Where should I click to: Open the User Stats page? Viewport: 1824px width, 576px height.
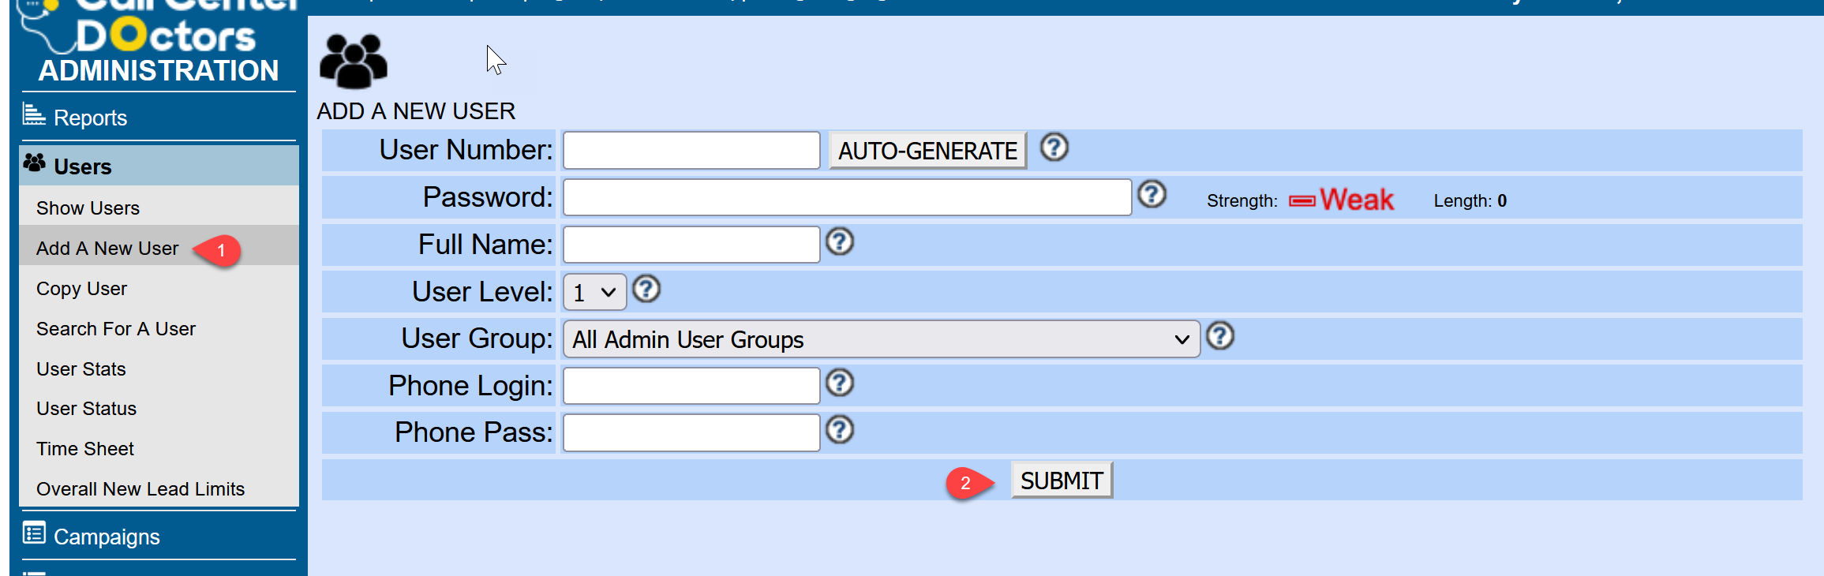81,369
